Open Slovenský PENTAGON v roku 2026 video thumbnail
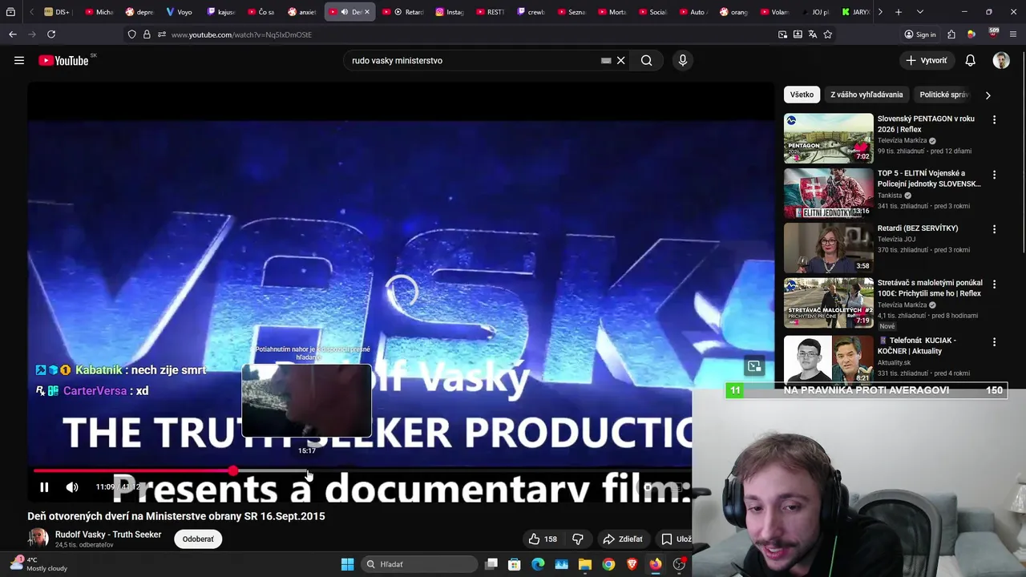This screenshot has height=577, width=1026. point(828,139)
